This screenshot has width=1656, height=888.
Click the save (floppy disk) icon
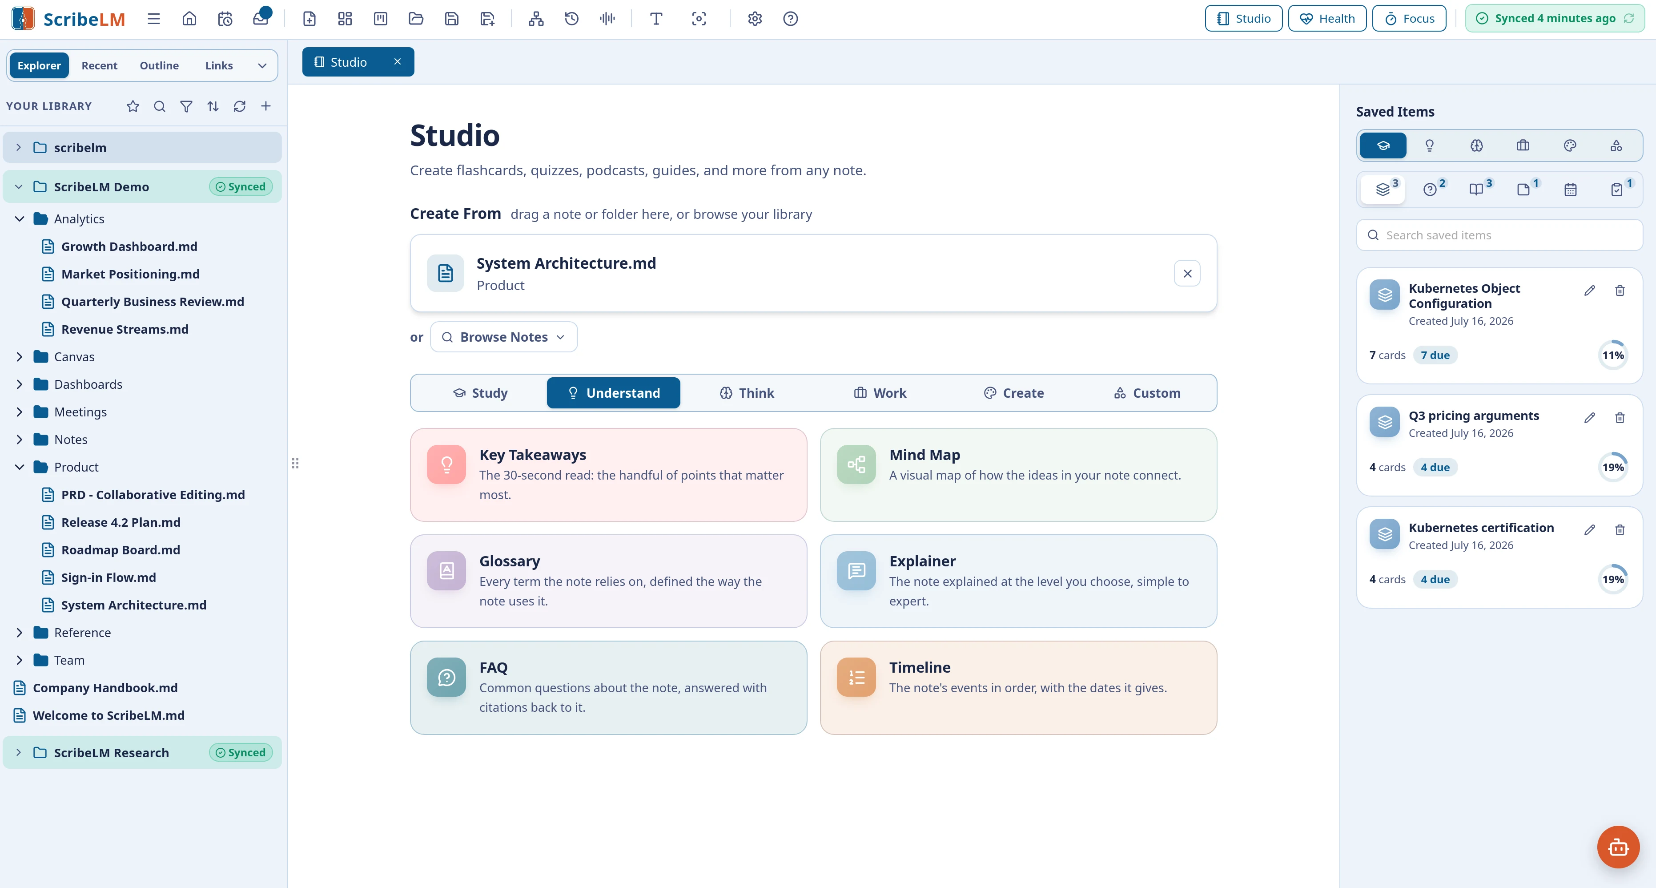click(x=452, y=19)
